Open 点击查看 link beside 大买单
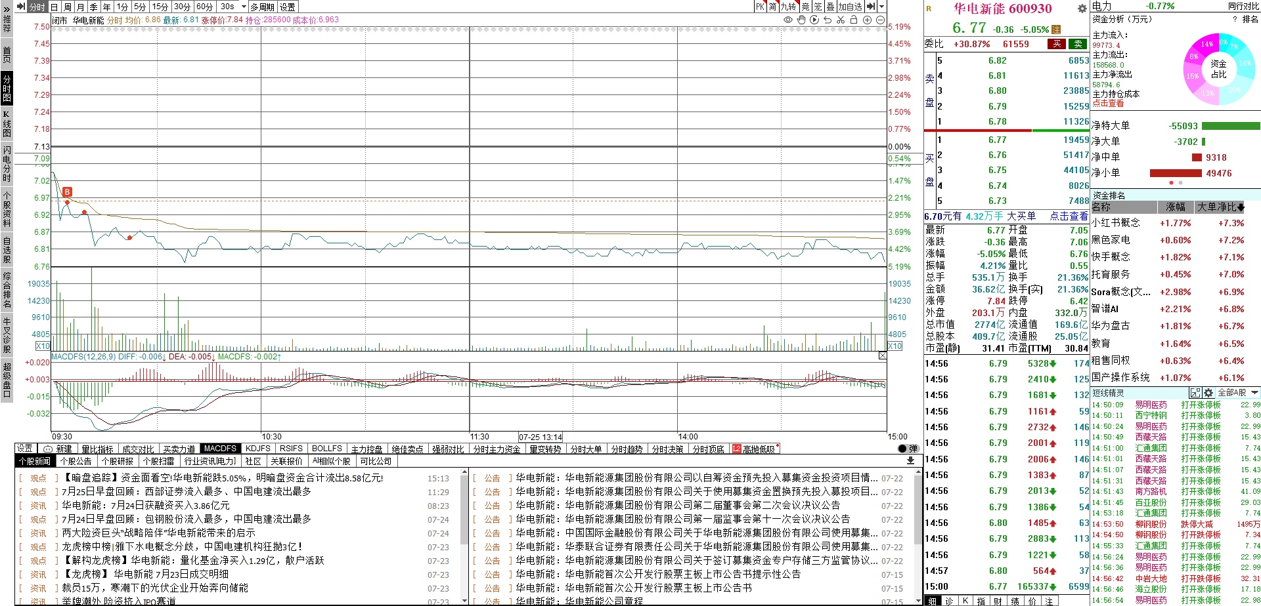Screen dimensions: 1261x606 1069,216
